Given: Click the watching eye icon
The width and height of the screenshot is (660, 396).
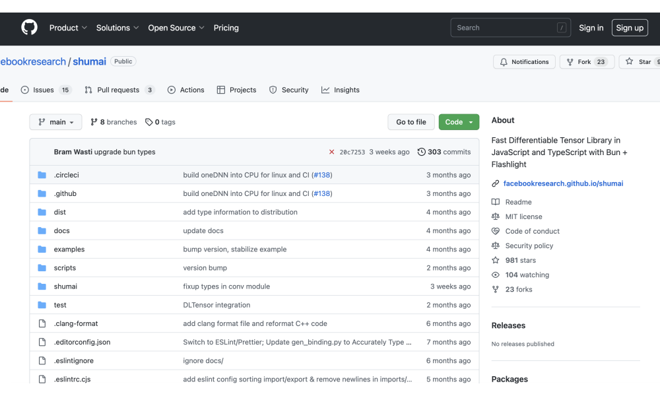Looking at the screenshot, I should point(496,275).
